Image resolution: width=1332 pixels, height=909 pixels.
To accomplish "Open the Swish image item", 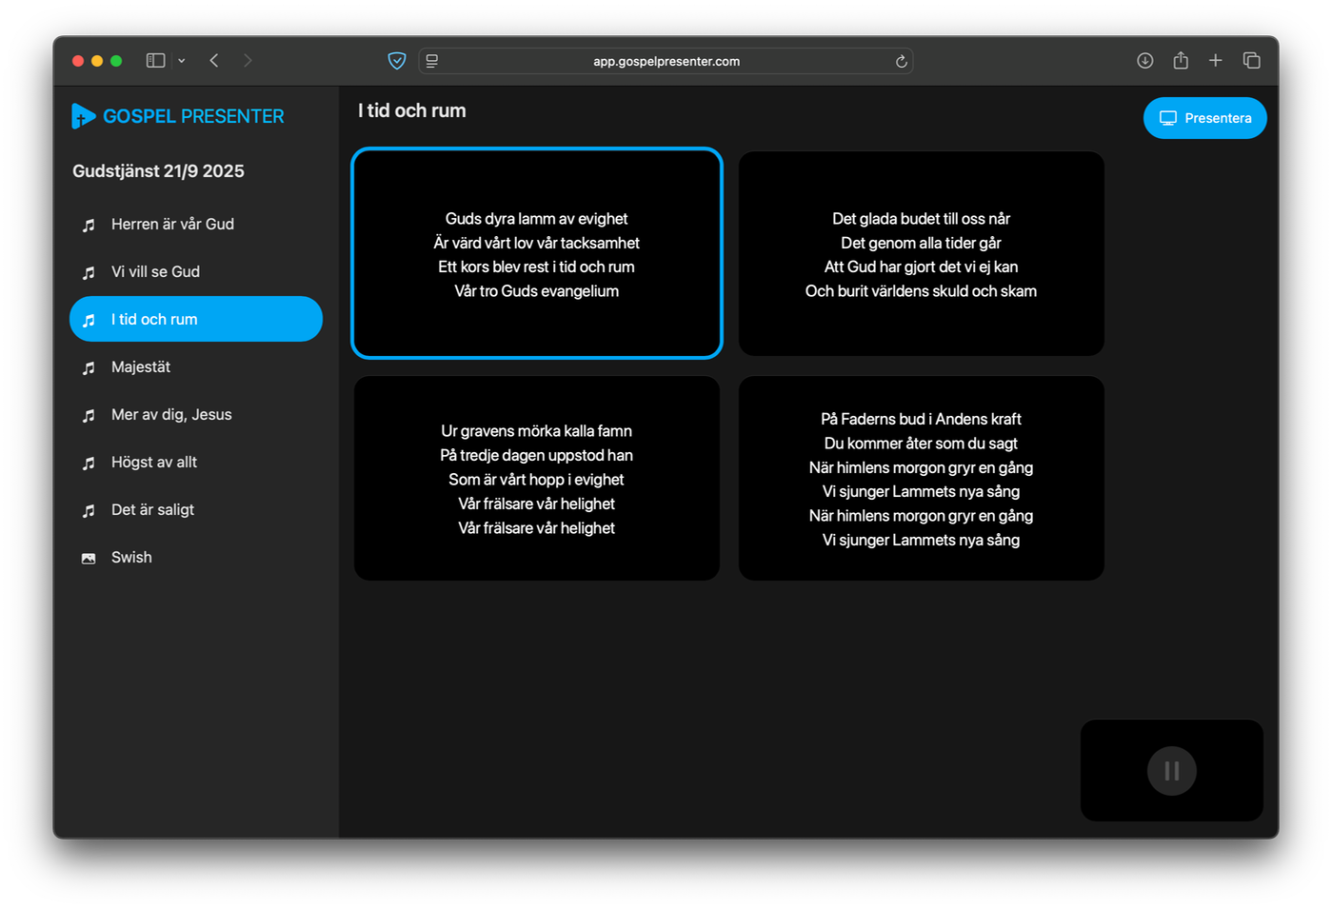I will coord(131,558).
